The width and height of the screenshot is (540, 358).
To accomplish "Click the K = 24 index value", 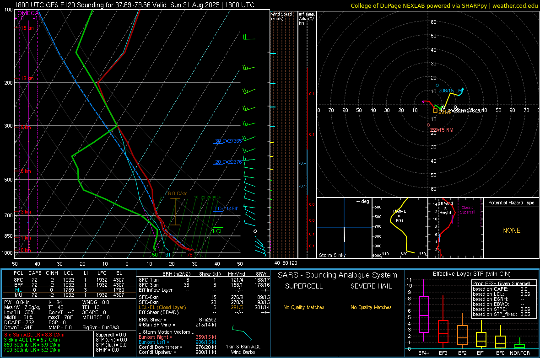I will point(55,302).
